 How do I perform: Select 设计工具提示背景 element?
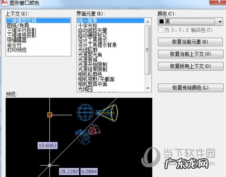coord(110,45)
